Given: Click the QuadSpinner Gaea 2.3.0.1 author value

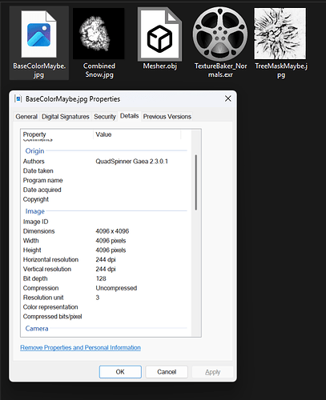Looking at the screenshot, I should coord(132,162).
